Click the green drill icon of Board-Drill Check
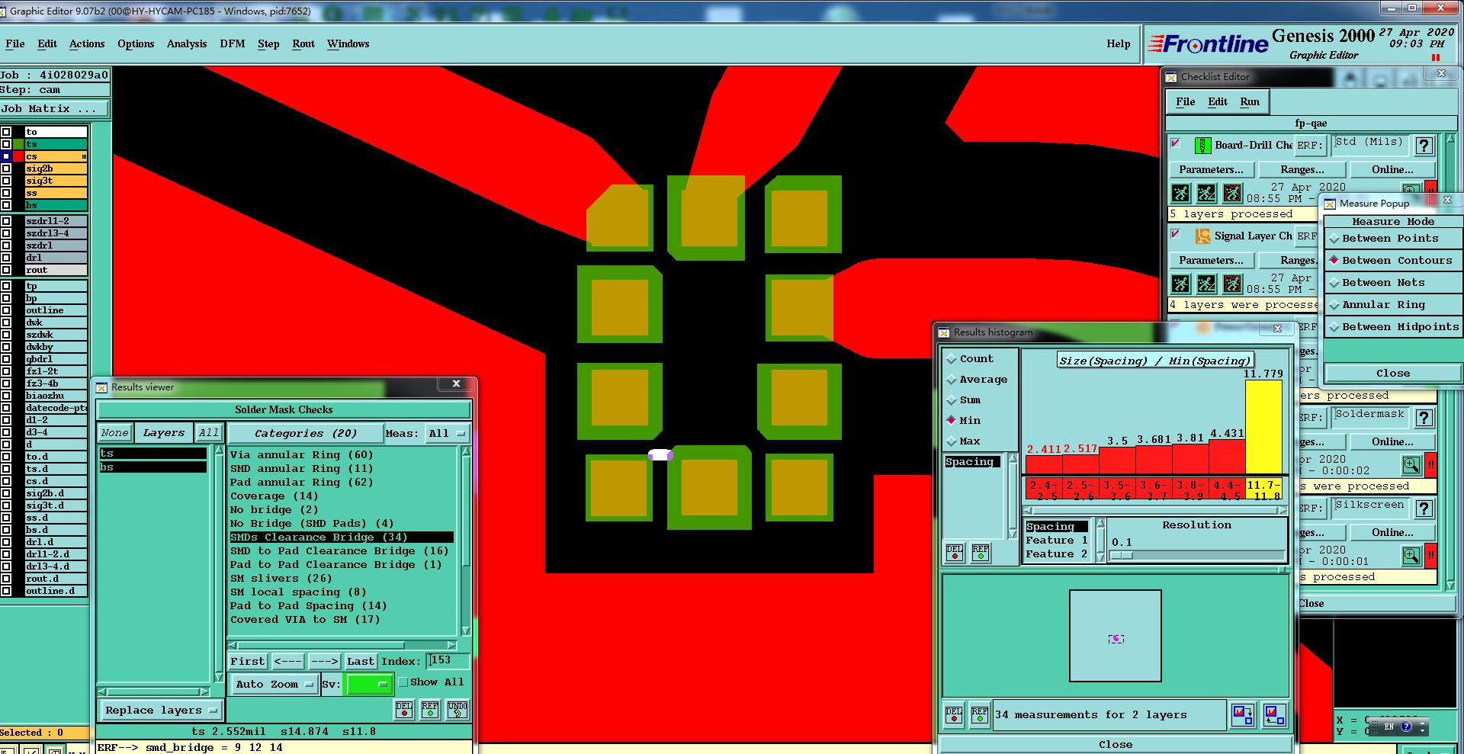The image size is (1464, 754). [1202, 145]
